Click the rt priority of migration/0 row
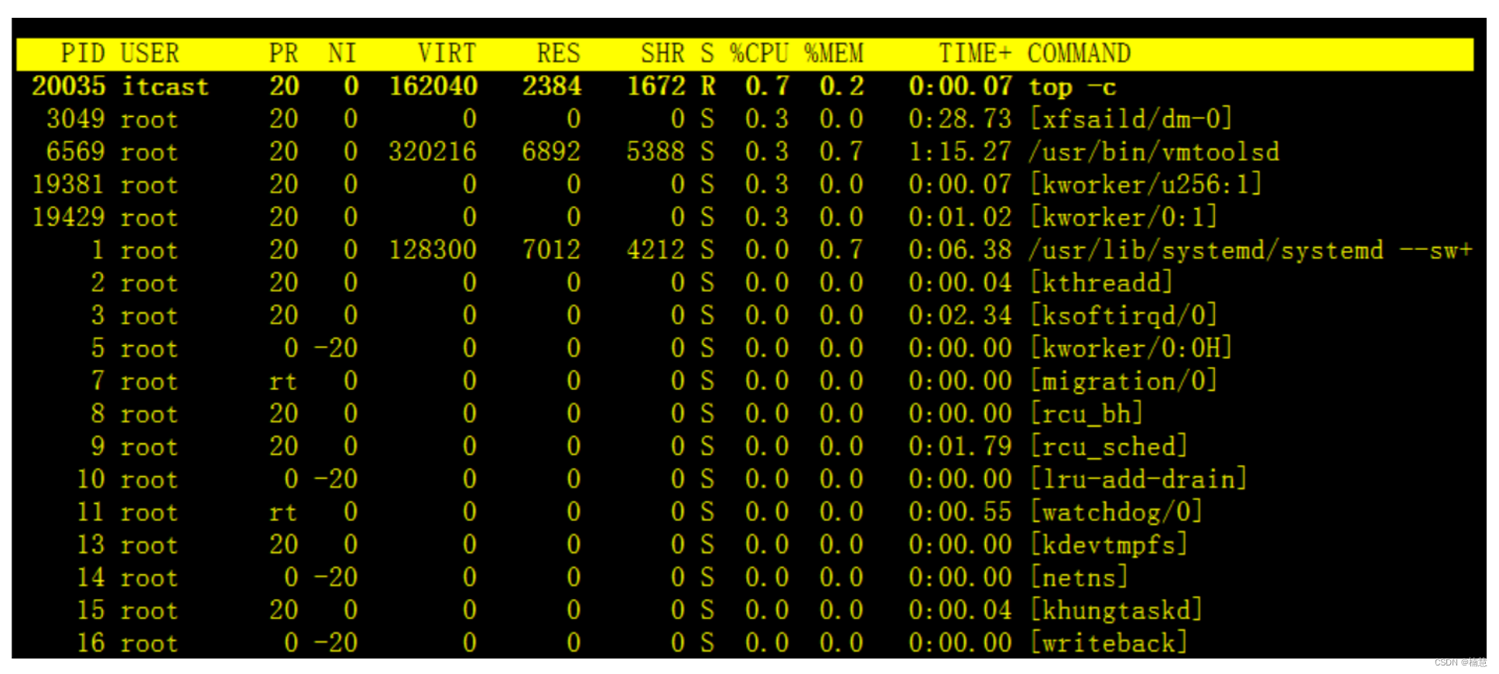 283,381
